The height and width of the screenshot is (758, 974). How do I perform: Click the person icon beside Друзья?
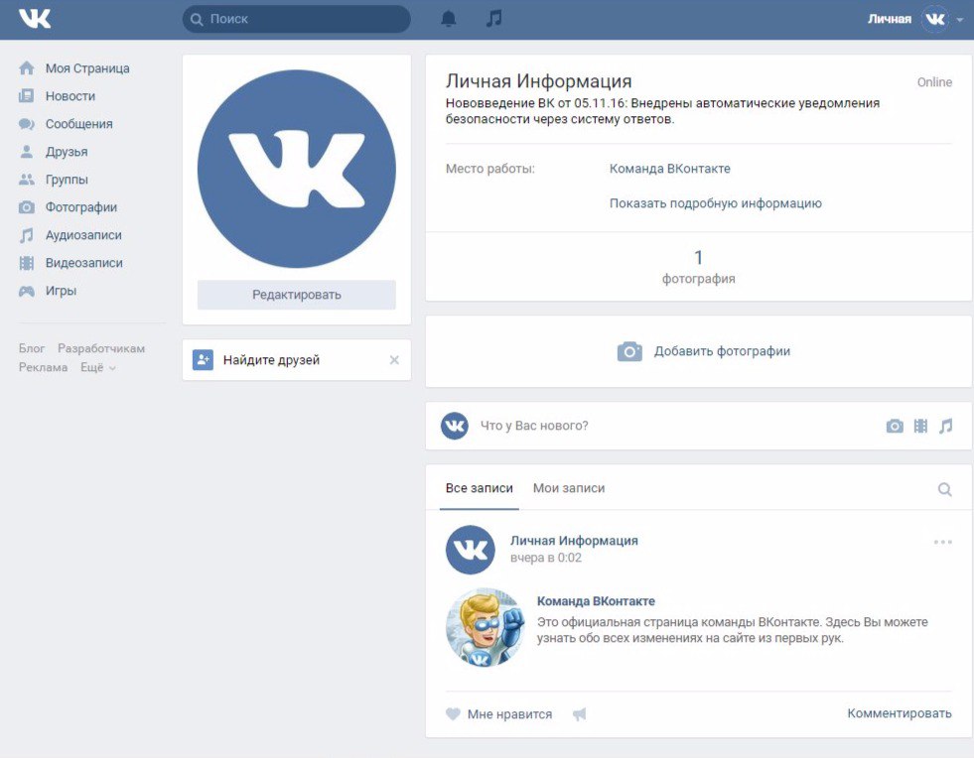pyautogui.click(x=27, y=152)
